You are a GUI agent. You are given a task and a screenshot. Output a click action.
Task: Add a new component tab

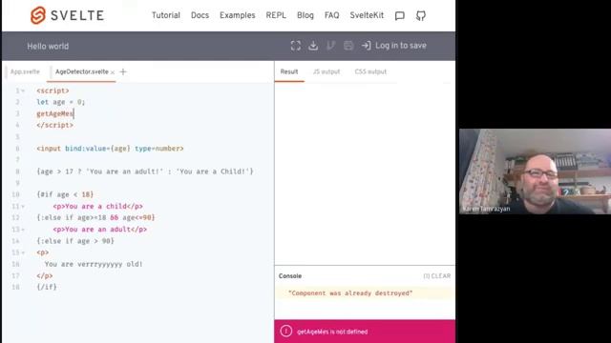point(123,72)
